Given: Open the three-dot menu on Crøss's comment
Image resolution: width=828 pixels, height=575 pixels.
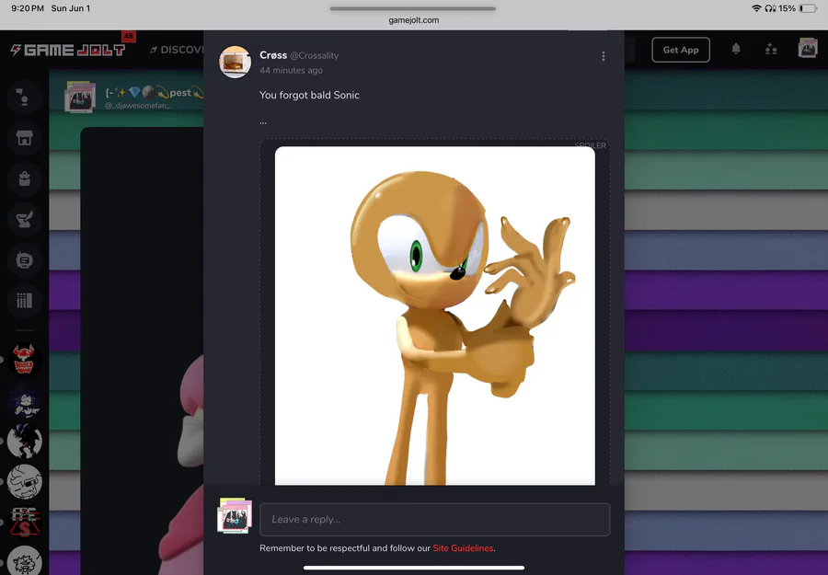Looking at the screenshot, I should click(603, 56).
